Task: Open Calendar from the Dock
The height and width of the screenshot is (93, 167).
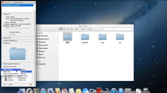Action: pos(64,91)
